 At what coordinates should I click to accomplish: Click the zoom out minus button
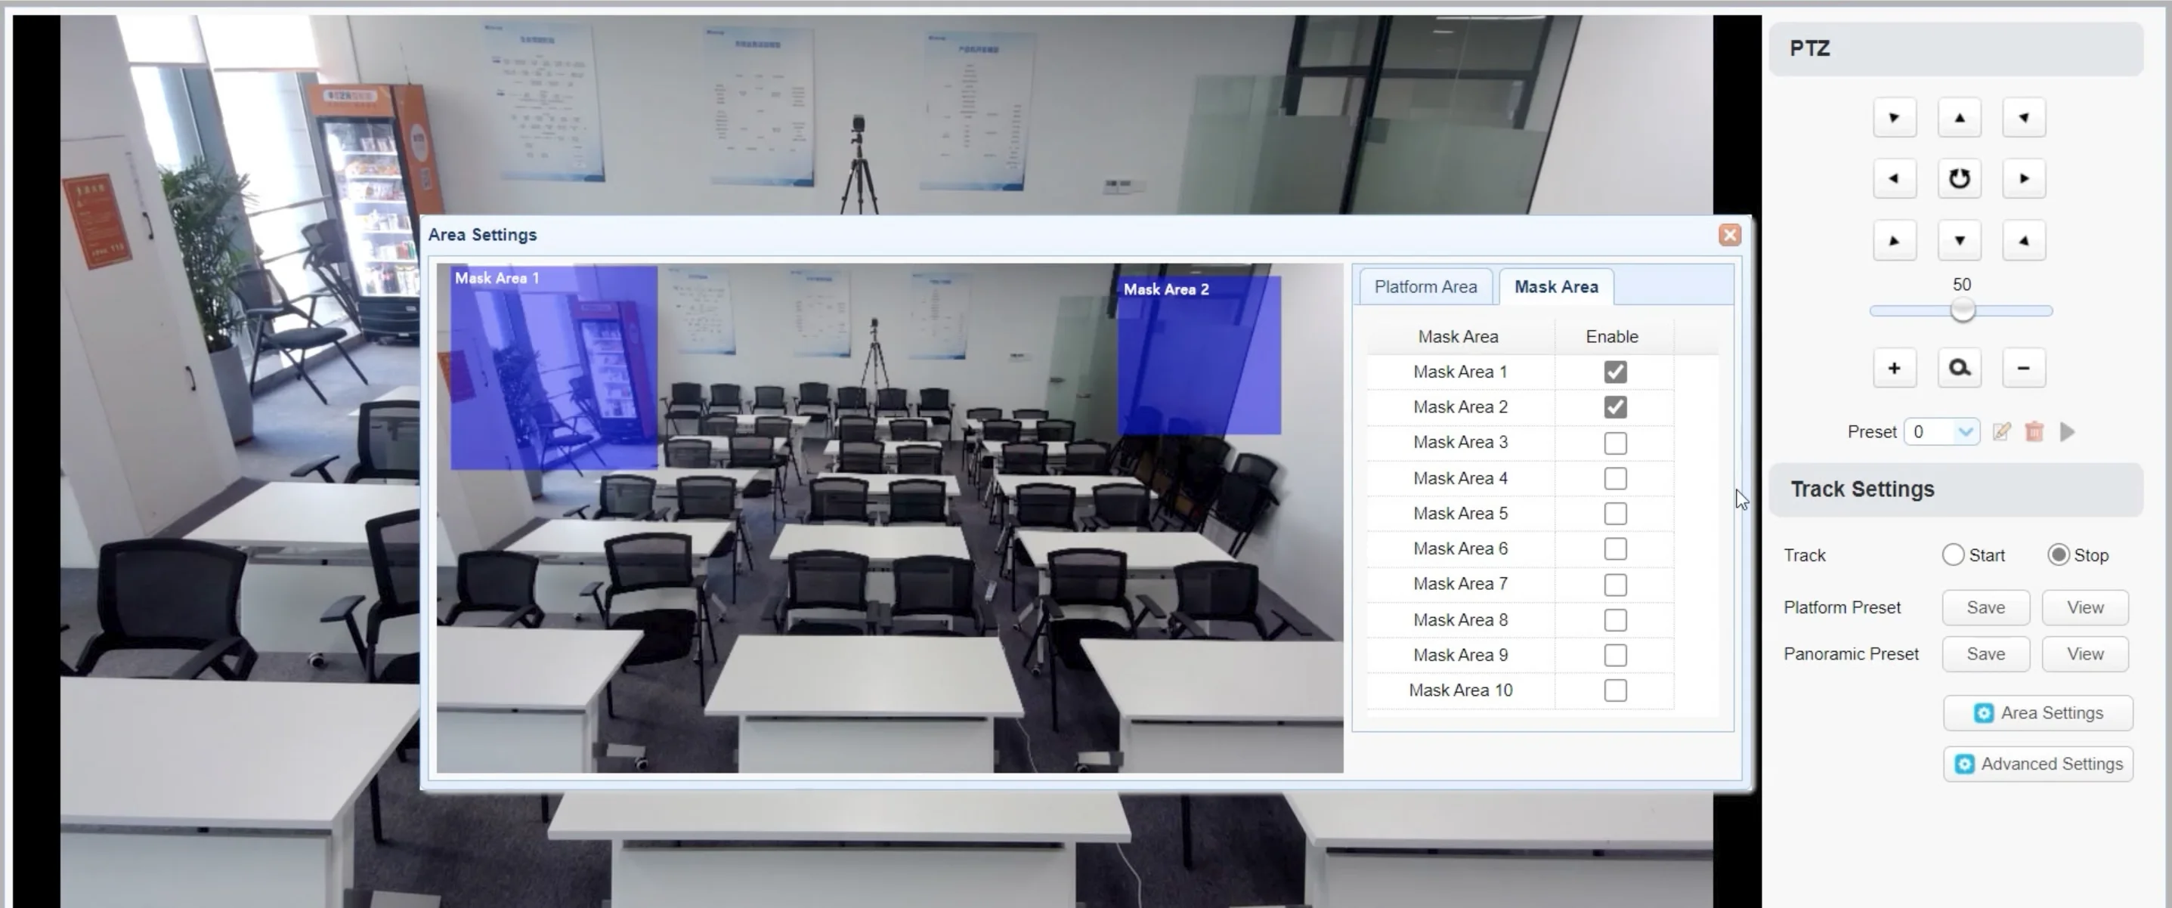point(2023,369)
